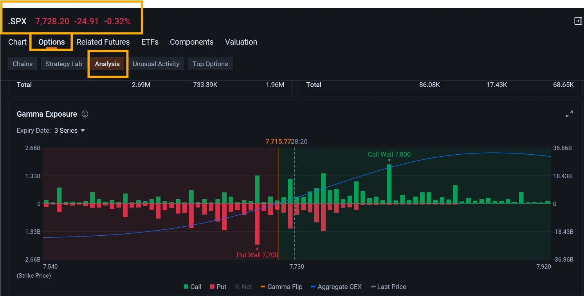Toggle the Put series in the legend
The width and height of the screenshot is (584, 296).
218,287
